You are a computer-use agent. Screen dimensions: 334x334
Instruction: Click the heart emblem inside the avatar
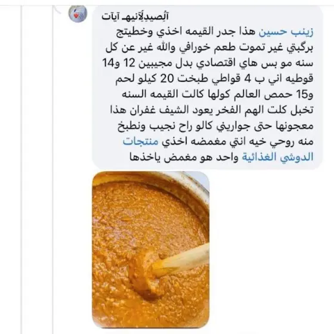76,16
